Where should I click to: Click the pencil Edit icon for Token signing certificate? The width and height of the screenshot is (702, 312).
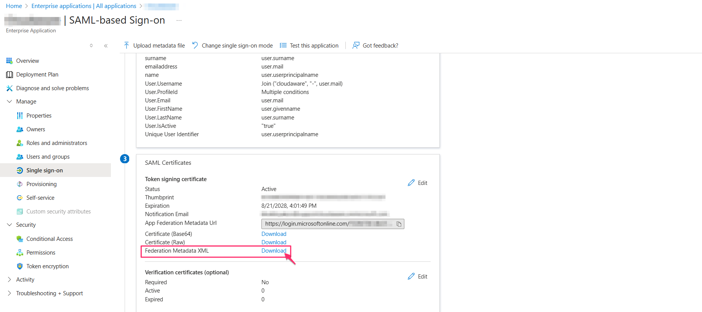(411, 183)
